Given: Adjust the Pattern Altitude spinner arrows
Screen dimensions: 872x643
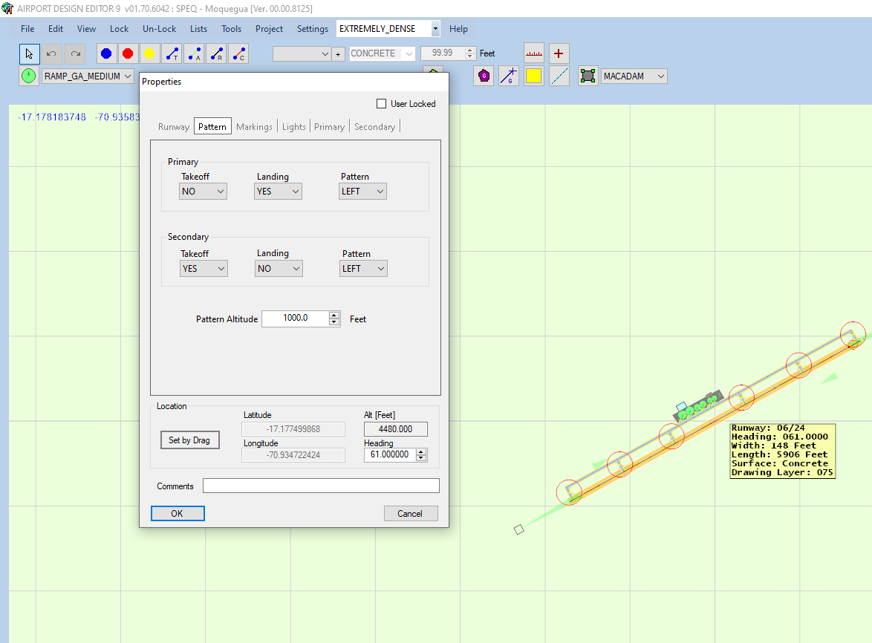Looking at the screenshot, I should [x=334, y=319].
